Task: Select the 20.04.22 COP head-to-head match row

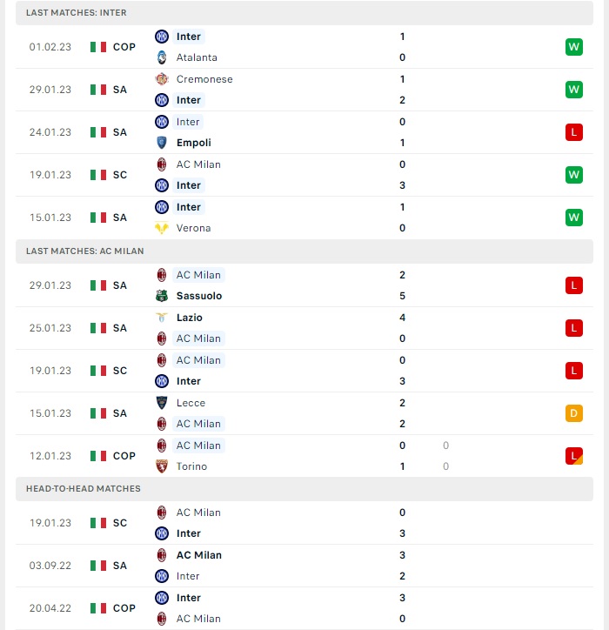Action: coord(304,608)
